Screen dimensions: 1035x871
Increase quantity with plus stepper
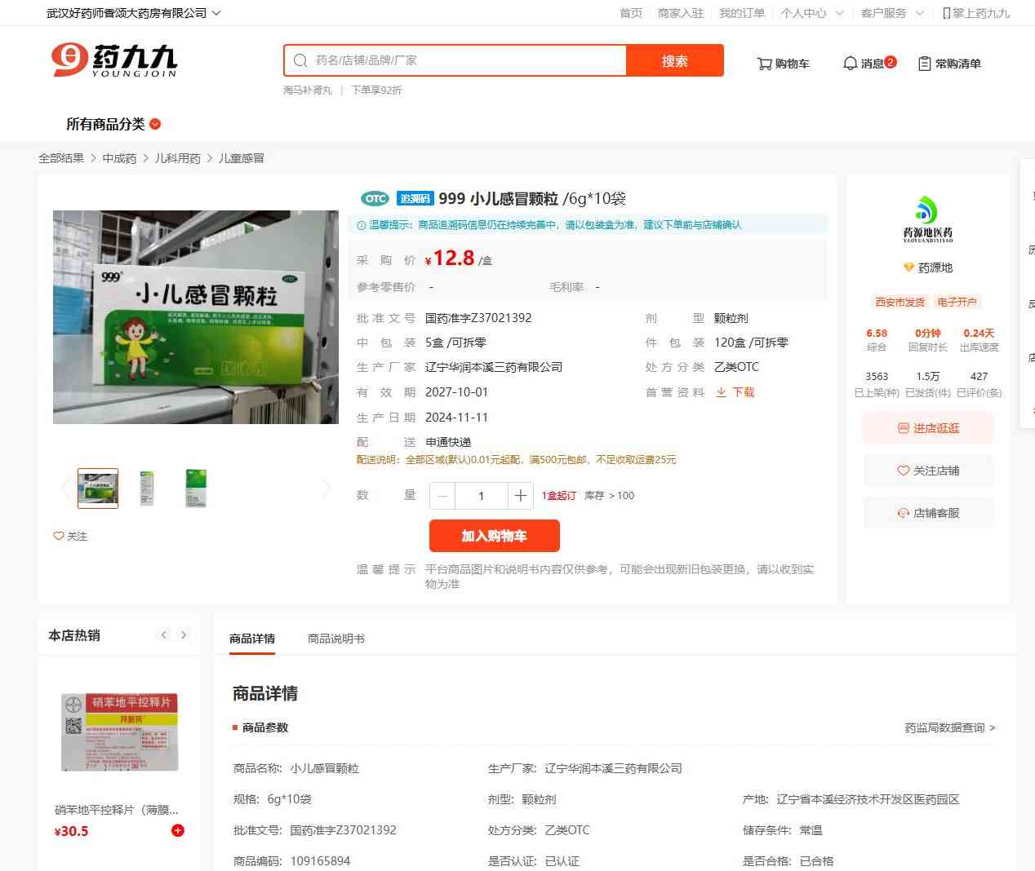[521, 495]
